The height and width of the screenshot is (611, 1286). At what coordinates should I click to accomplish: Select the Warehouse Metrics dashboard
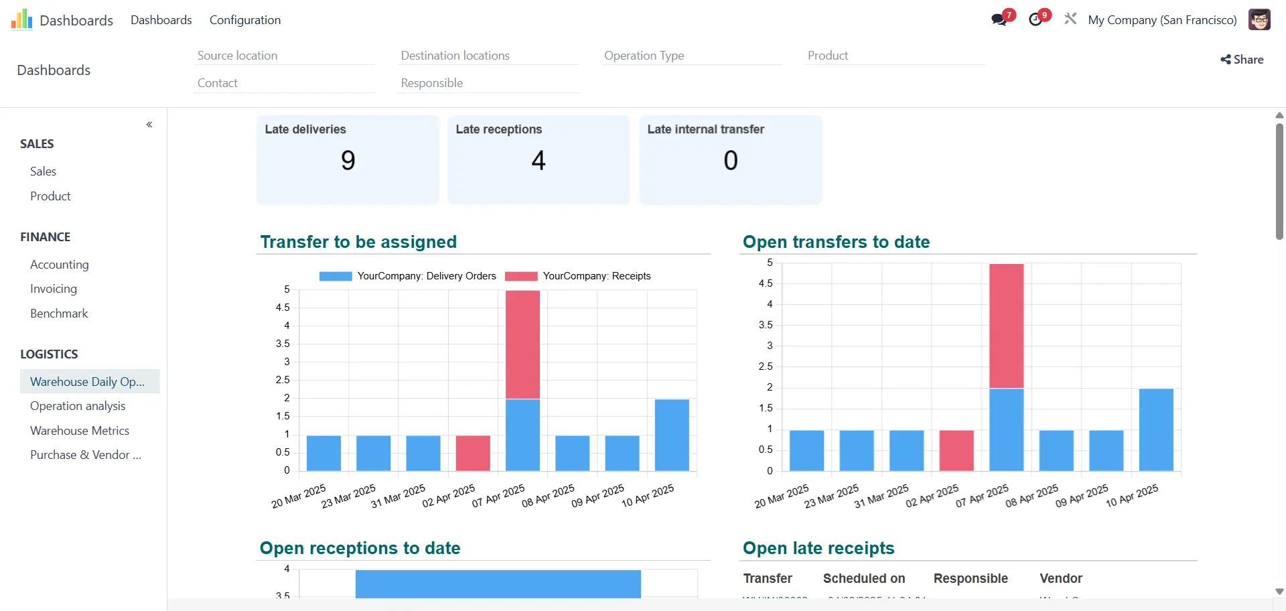click(80, 431)
